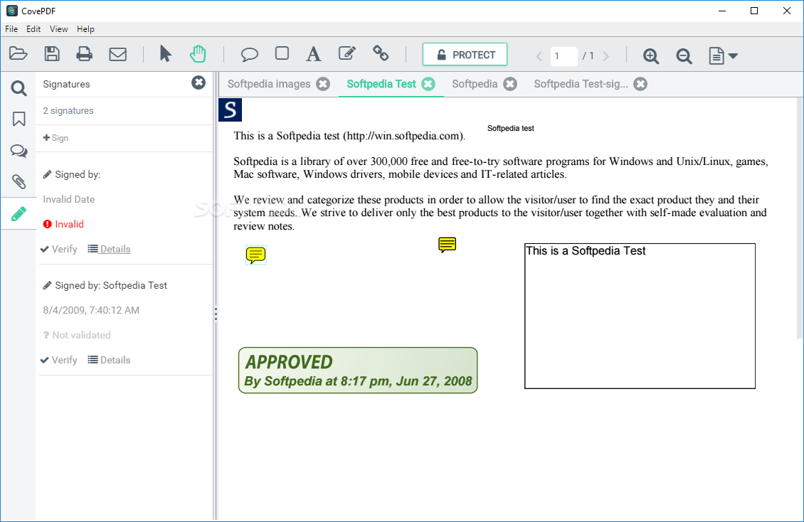The image size is (804, 522).
Task: Click the page number field
Action: [564, 56]
